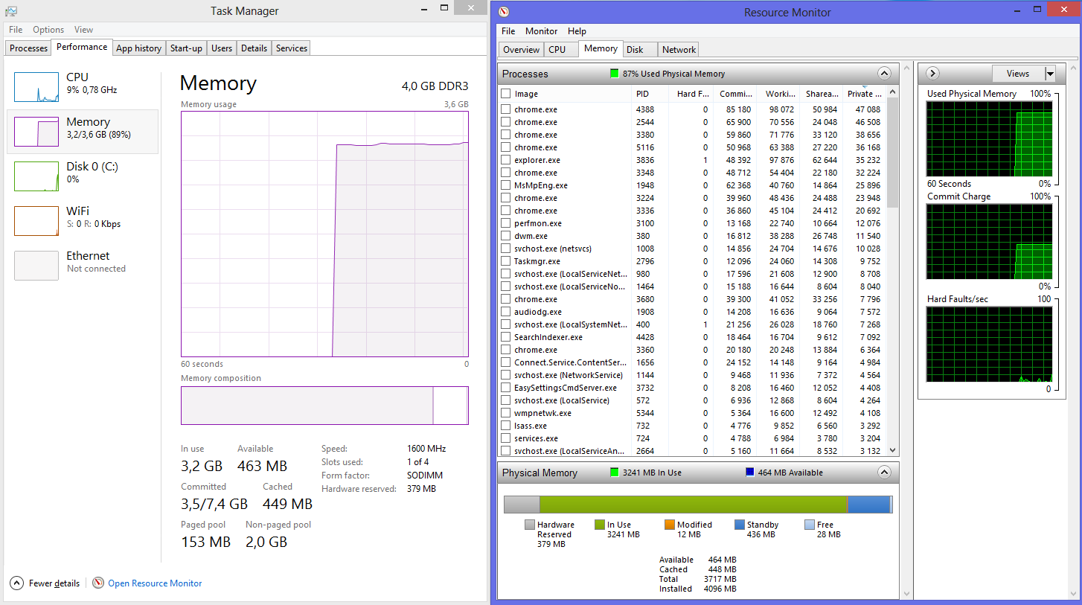
Task: Select the CPU mini graph thumbnail
Action: tap(36, 87)
